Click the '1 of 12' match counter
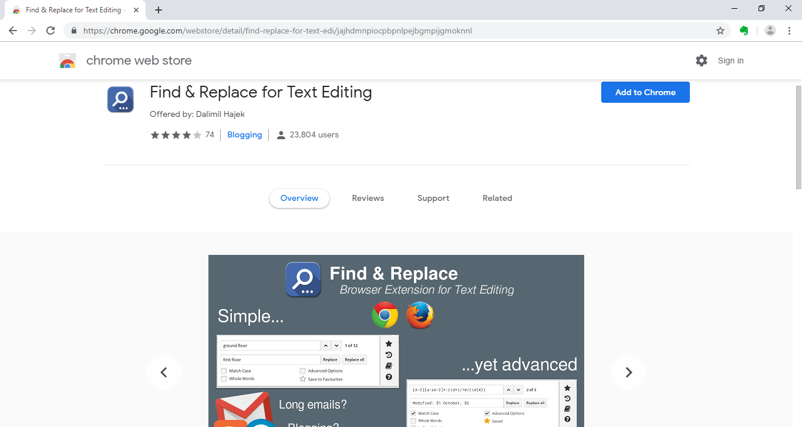 (x=351, y=345)
